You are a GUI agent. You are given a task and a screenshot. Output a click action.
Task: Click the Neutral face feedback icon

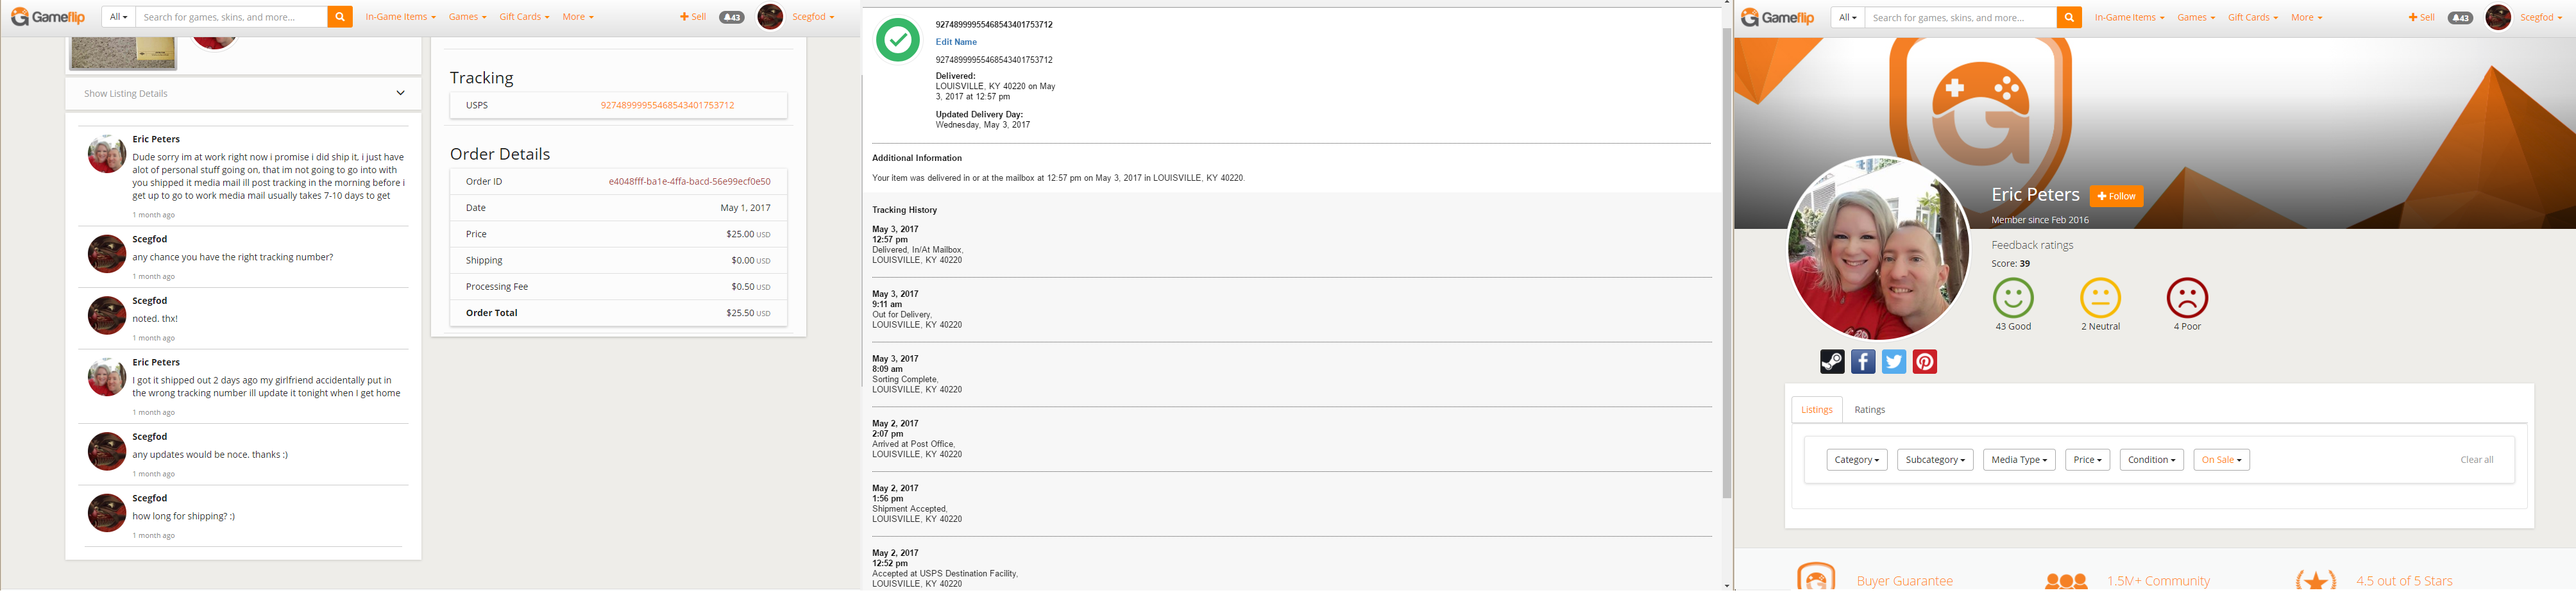[x=2100, y=298]
